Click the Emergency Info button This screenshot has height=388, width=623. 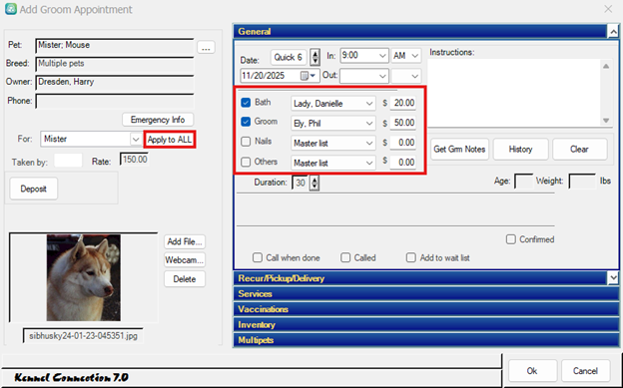click(158, 120)
